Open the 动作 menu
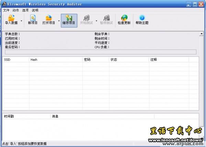 click(x=16, y=10)
